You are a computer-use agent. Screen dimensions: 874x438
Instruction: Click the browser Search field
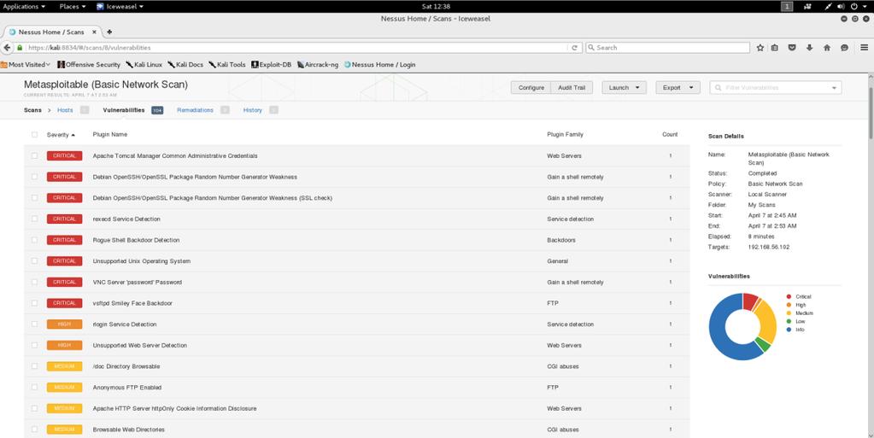click(668, 48)
